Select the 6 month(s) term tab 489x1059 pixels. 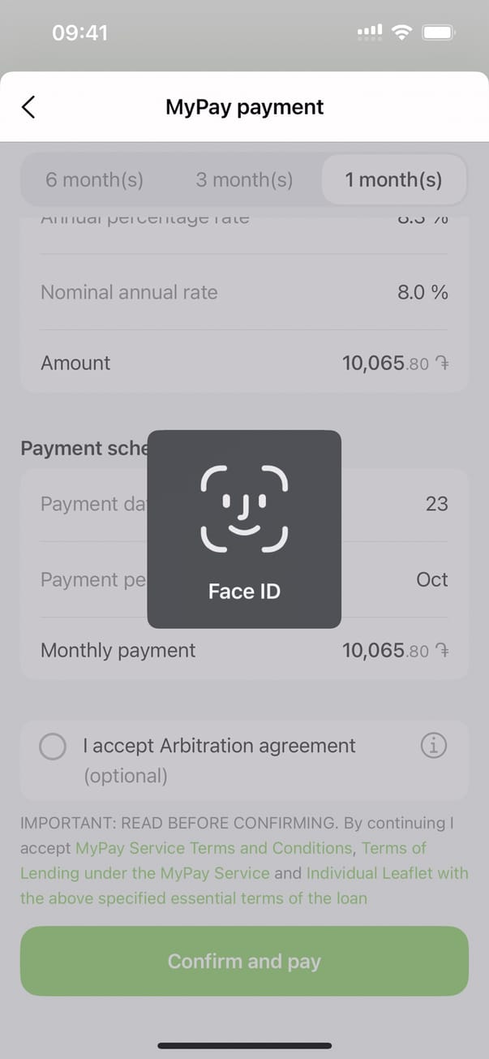(94, 179)
